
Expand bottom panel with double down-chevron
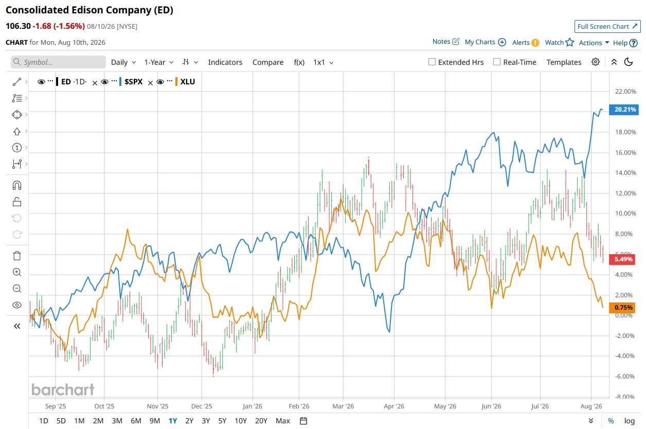[591, 421]
